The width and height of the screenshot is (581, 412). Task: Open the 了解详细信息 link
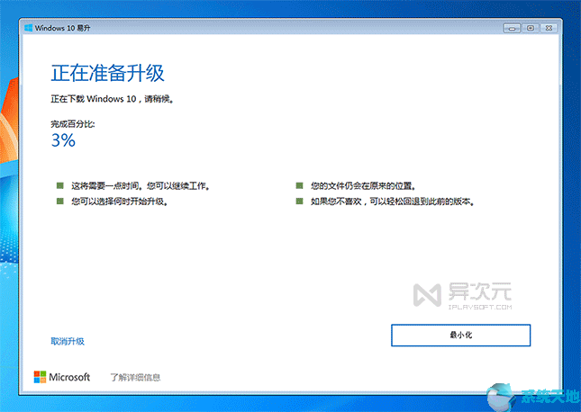click(135, 377)
